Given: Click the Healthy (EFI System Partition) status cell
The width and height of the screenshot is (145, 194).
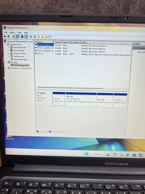Looking at the screenshot, I should (x=94, y=46).
